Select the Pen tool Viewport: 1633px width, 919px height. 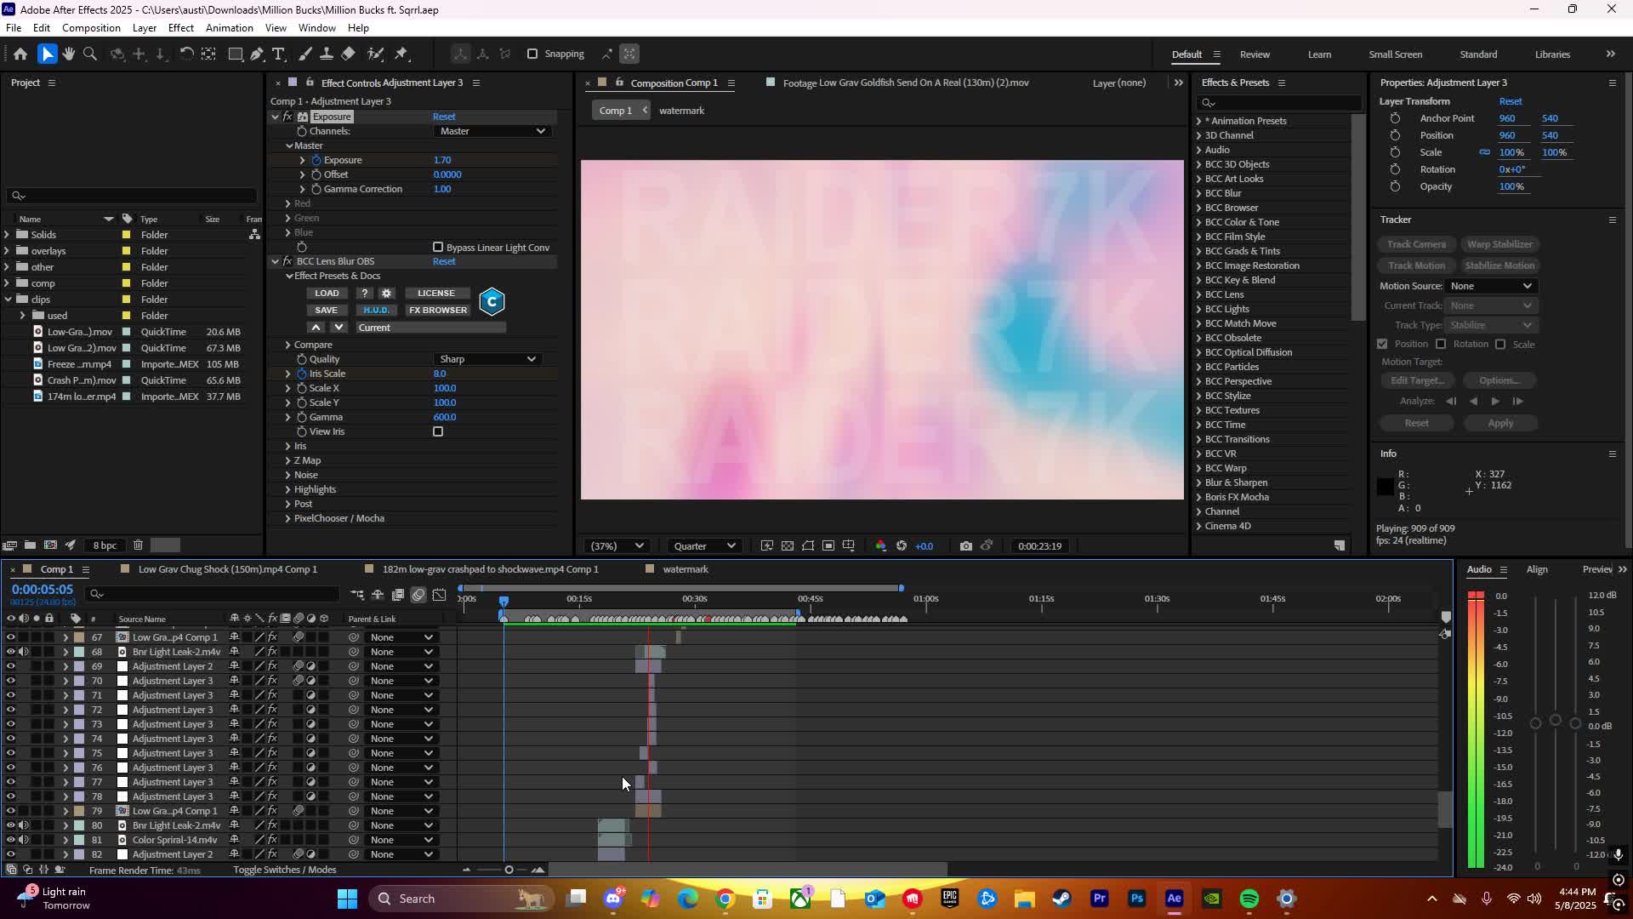pyautogui.click(x=258, y=54)
